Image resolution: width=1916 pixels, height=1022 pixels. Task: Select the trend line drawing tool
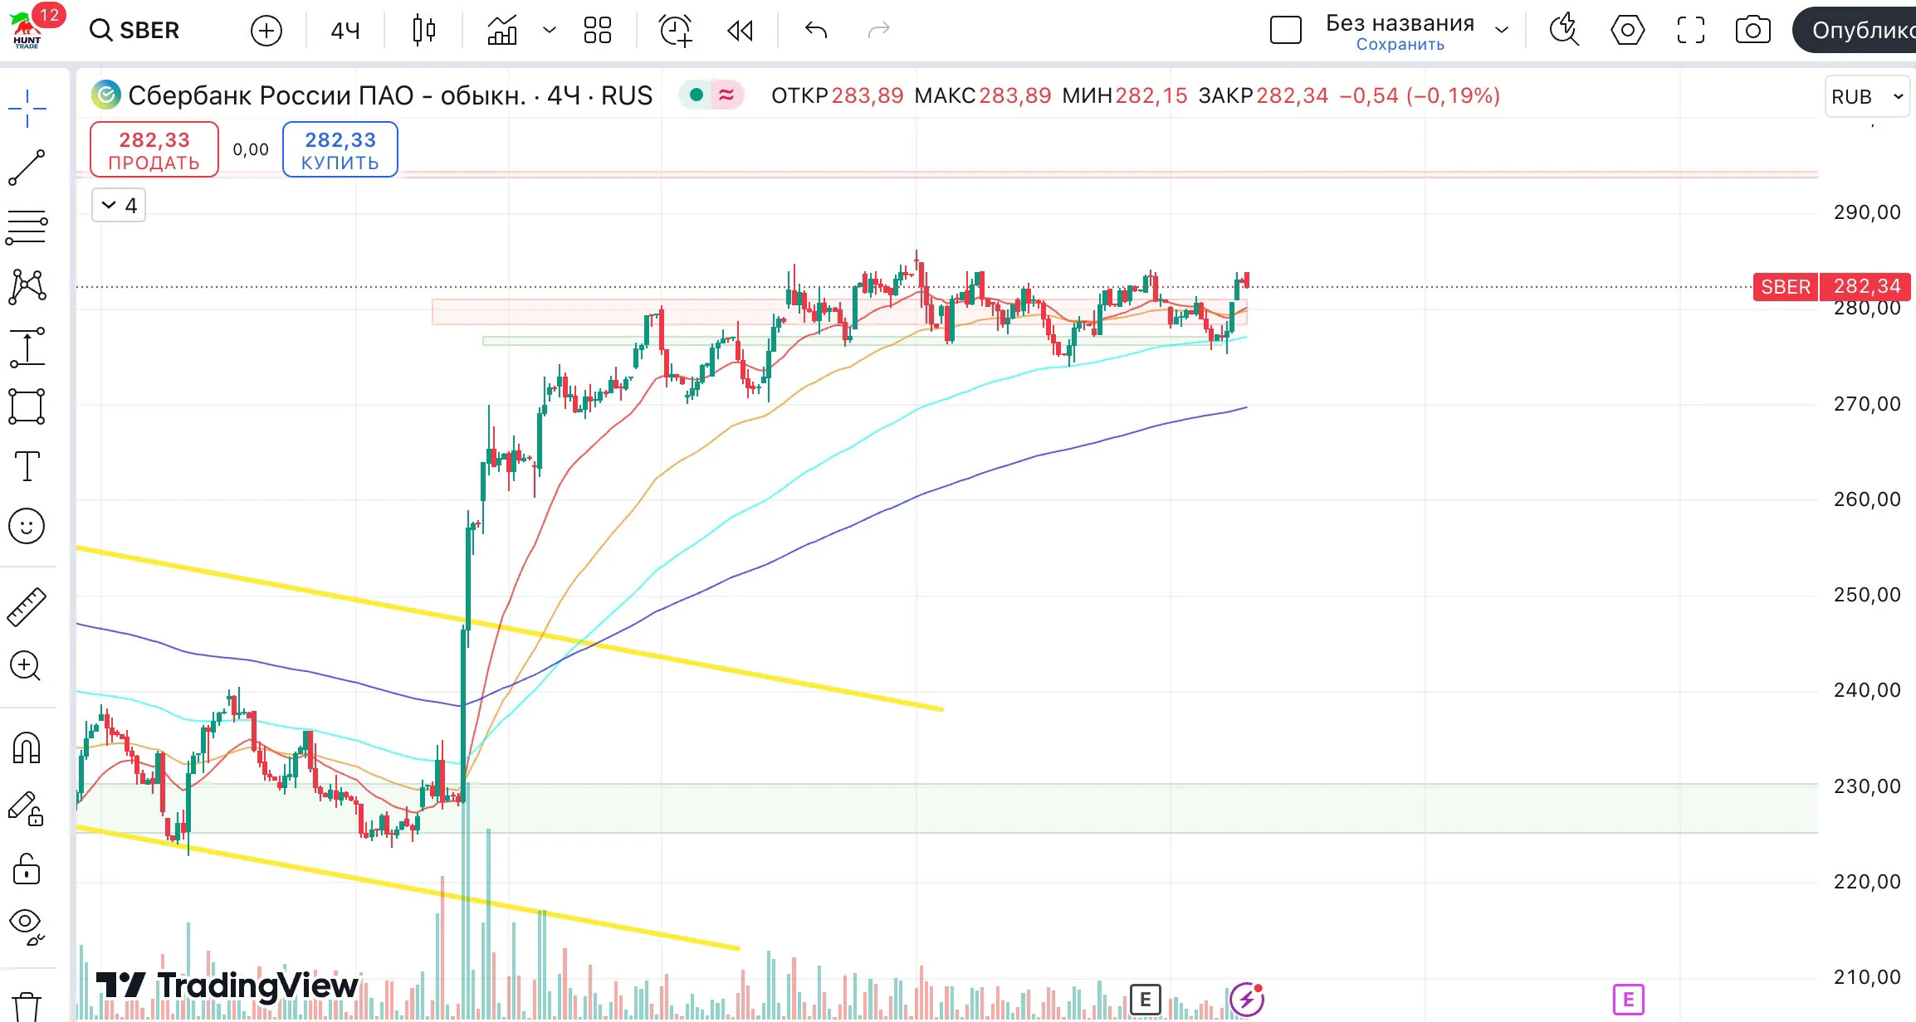pyautogui.click(x=27, y=168)
